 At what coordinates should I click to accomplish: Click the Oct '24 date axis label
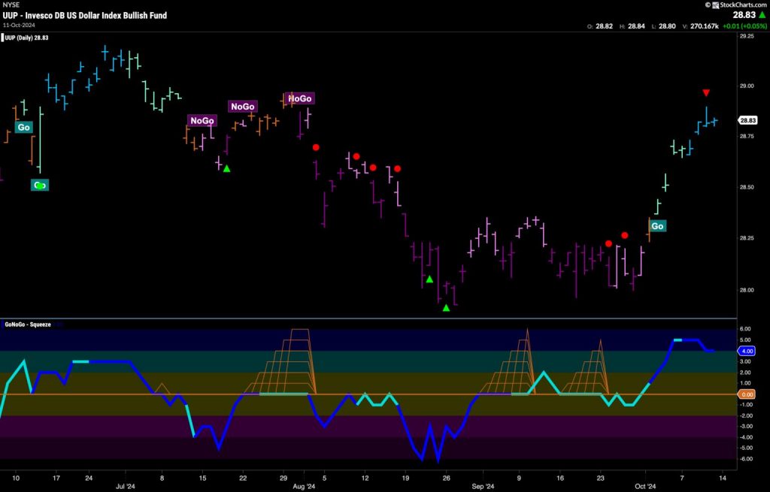[x=645, y=487]
